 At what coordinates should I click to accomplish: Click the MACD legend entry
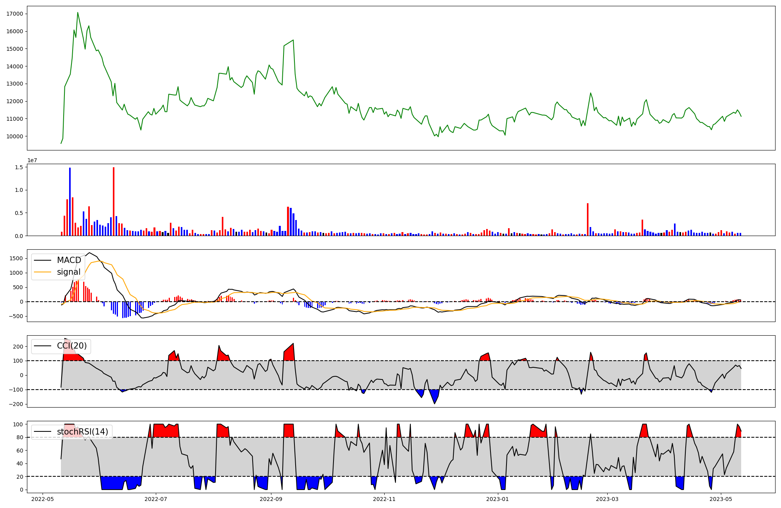[x=69, y=260]
